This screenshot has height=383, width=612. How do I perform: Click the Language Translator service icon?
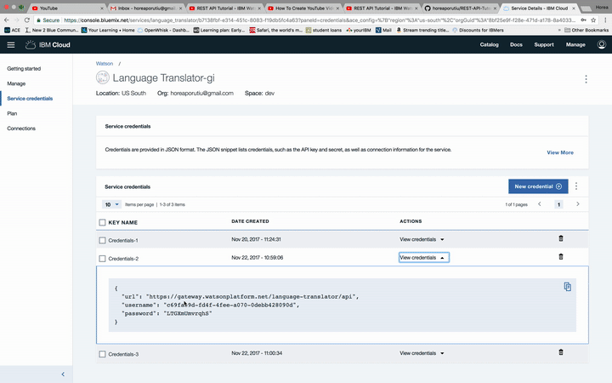[103, 77]
